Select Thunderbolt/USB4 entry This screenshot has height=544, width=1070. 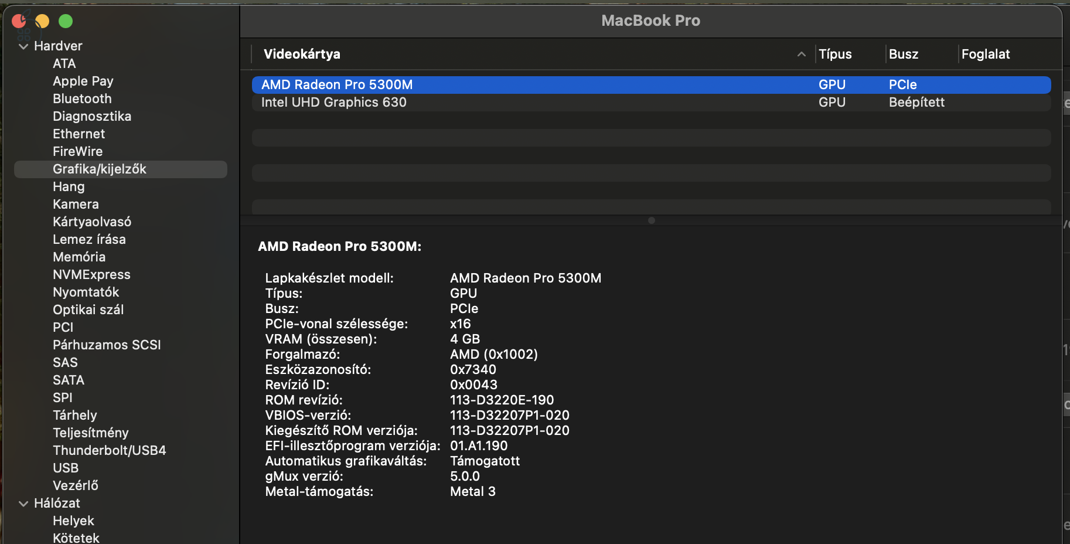[110, 450]
